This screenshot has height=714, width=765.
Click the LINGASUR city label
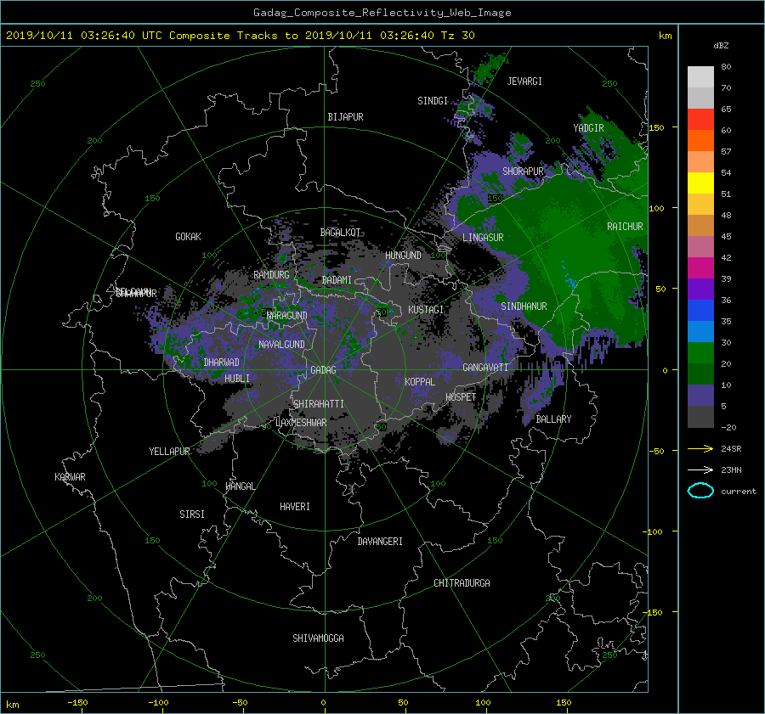(x=483, y=238)
